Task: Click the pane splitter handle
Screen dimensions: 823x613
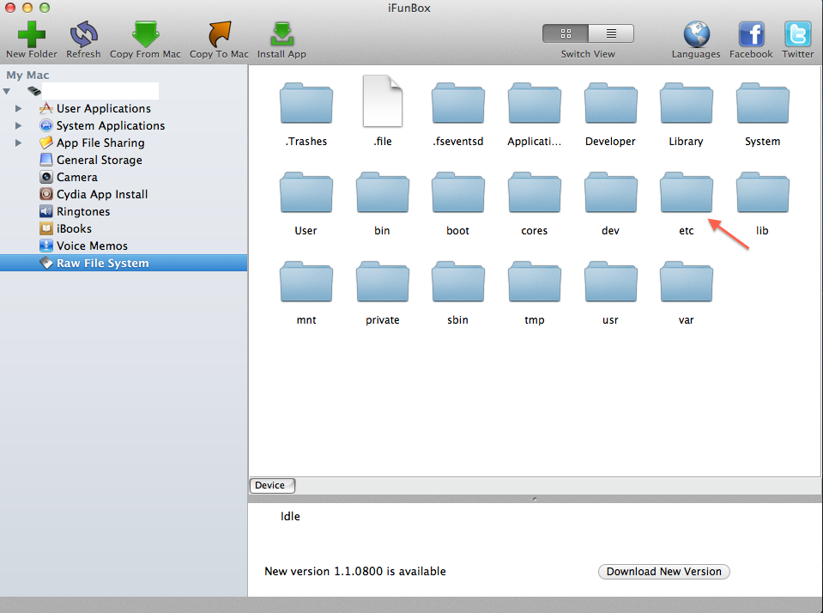Action: [x=535, y=499]
